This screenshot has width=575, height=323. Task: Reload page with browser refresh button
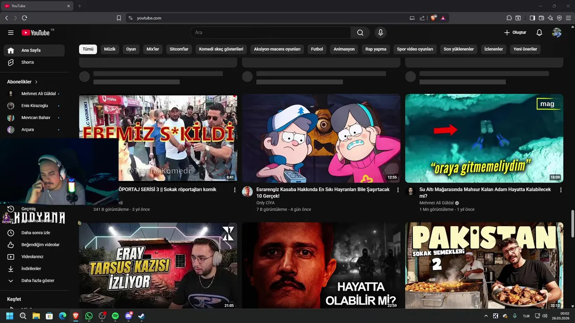coord(24,18)
